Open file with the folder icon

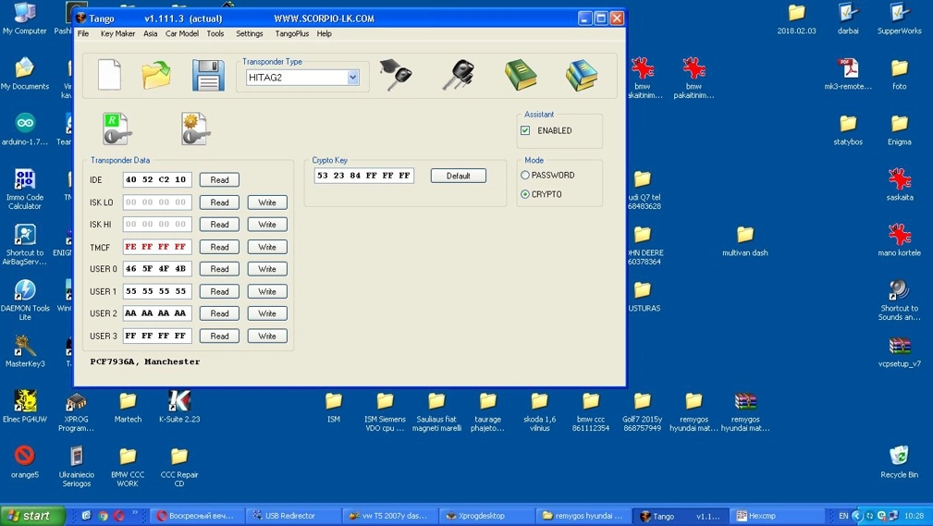(x=156, y=75)
